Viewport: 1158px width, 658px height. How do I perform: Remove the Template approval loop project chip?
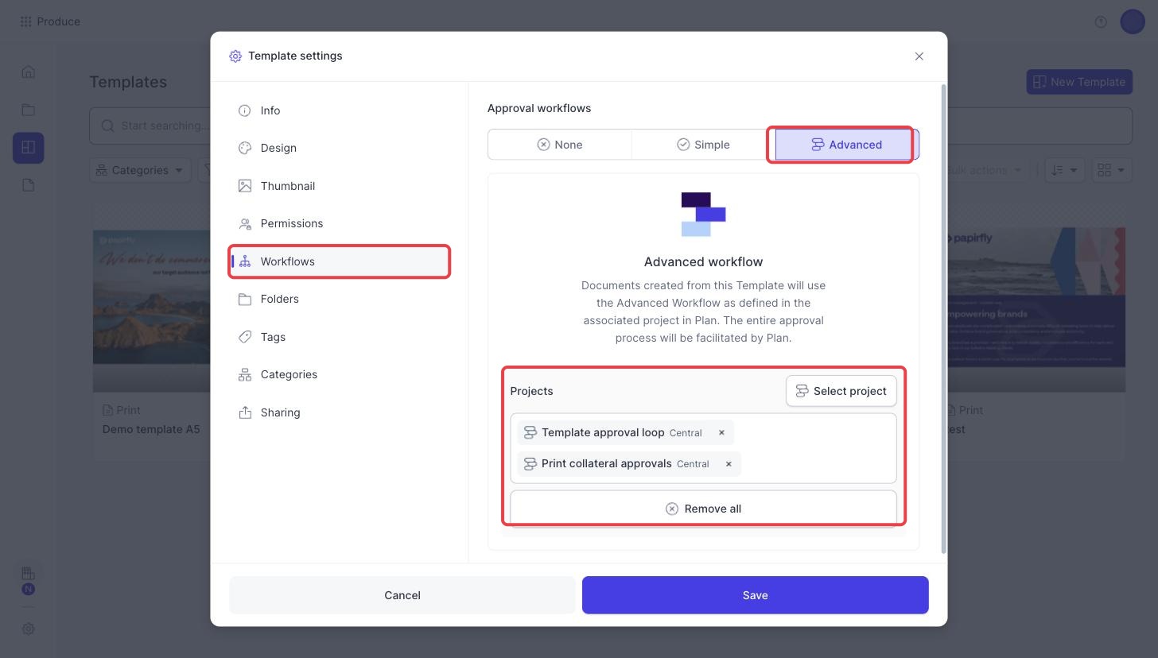pyautogui.click(x=721, y=433)
